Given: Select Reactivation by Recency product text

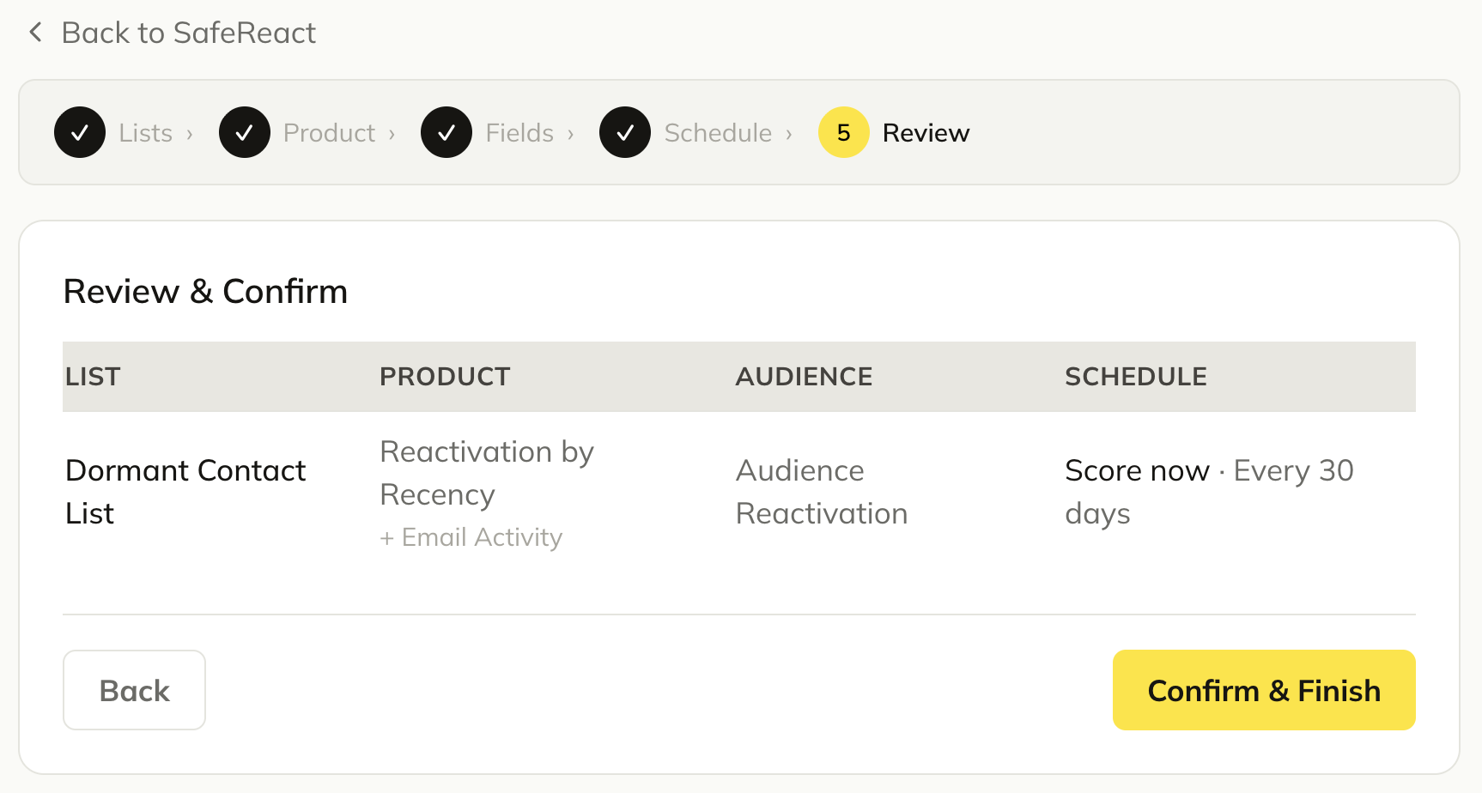Looking at the screenshot, I should click(487, 473).
